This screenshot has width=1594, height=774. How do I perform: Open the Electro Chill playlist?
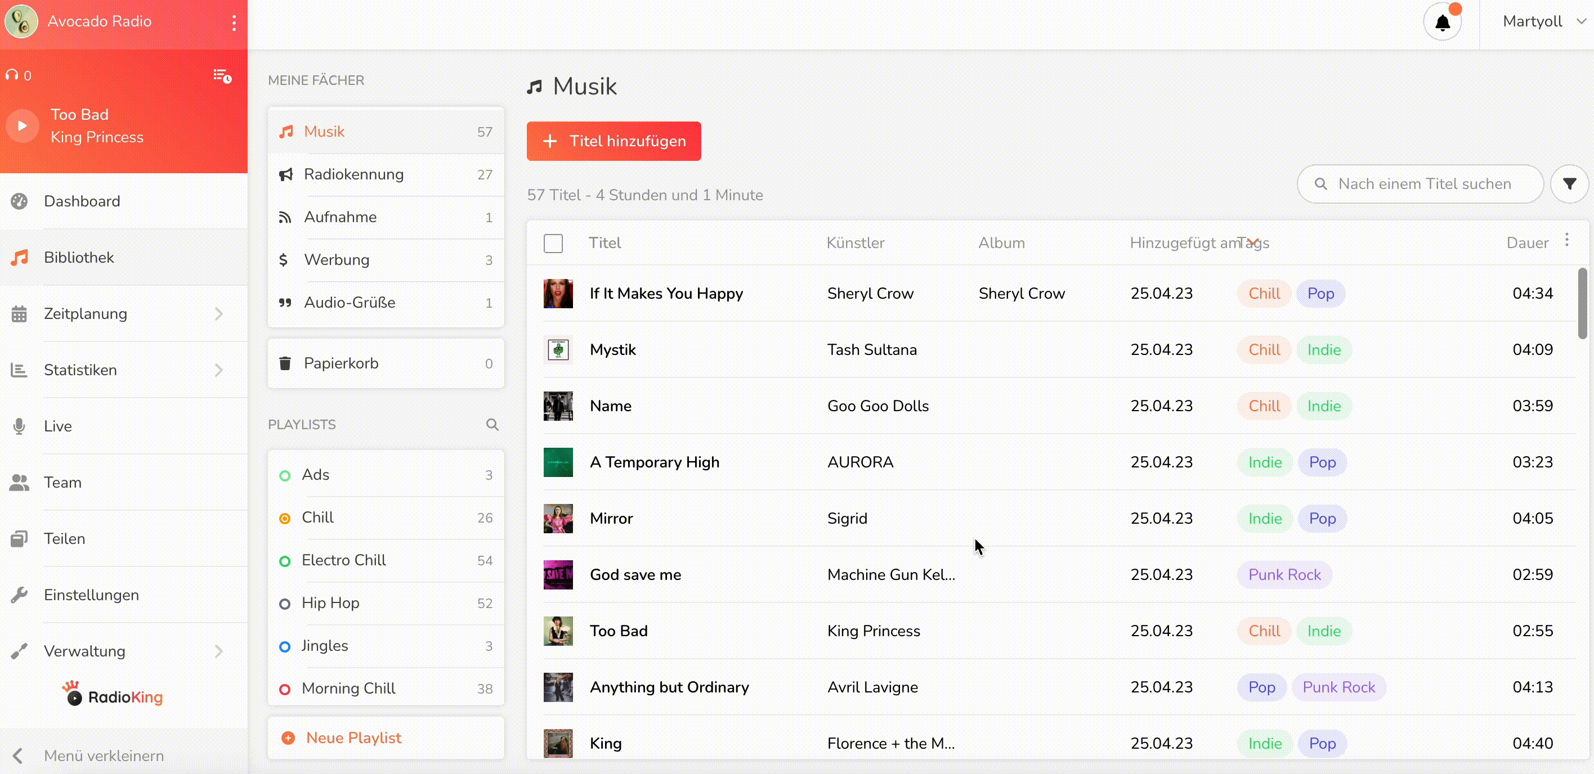pyautogui.click(x=386, y=560)
